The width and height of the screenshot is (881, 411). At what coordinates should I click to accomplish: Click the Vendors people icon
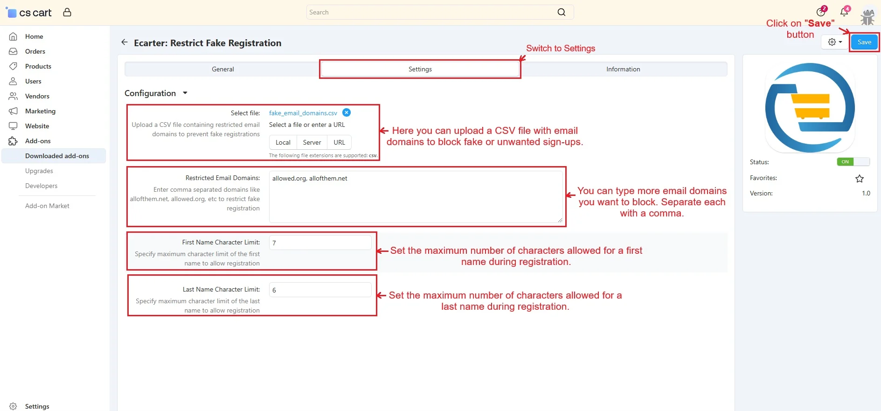[13, 96]
